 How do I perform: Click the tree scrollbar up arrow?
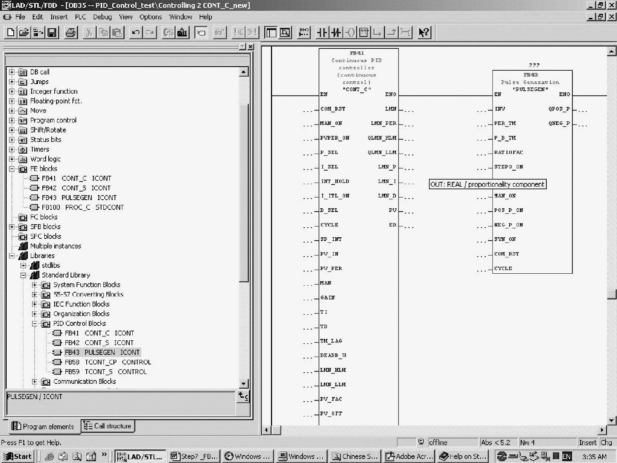pos(243,72)
